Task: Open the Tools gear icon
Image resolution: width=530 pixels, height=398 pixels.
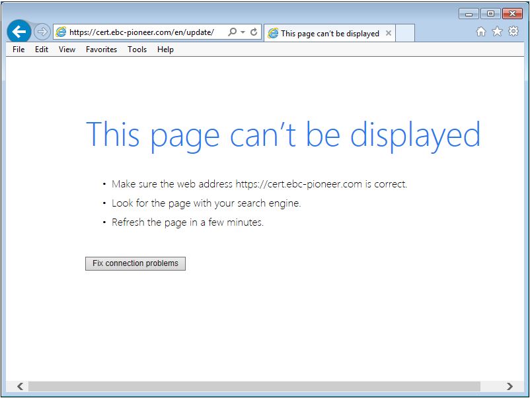Action: pyautogui.click(x=513, y=32)
